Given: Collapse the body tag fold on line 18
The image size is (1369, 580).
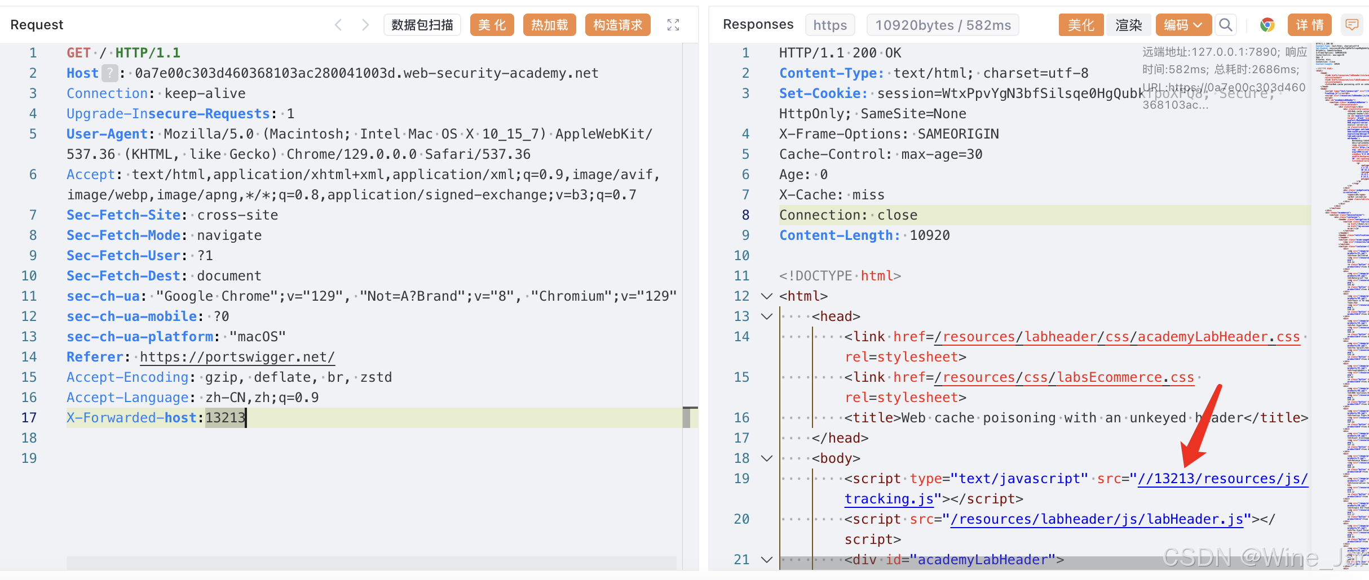Looking at the screenshot, I should tap(767, 458).
